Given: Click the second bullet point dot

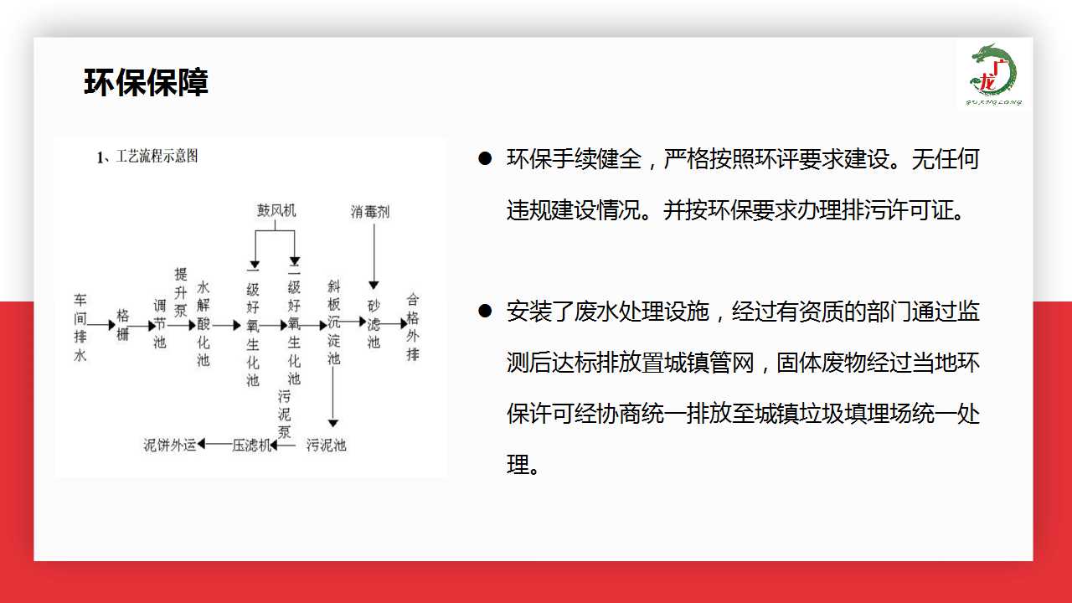Looking at the screenshot, I should pyautogui.click(x=484, y=312).
